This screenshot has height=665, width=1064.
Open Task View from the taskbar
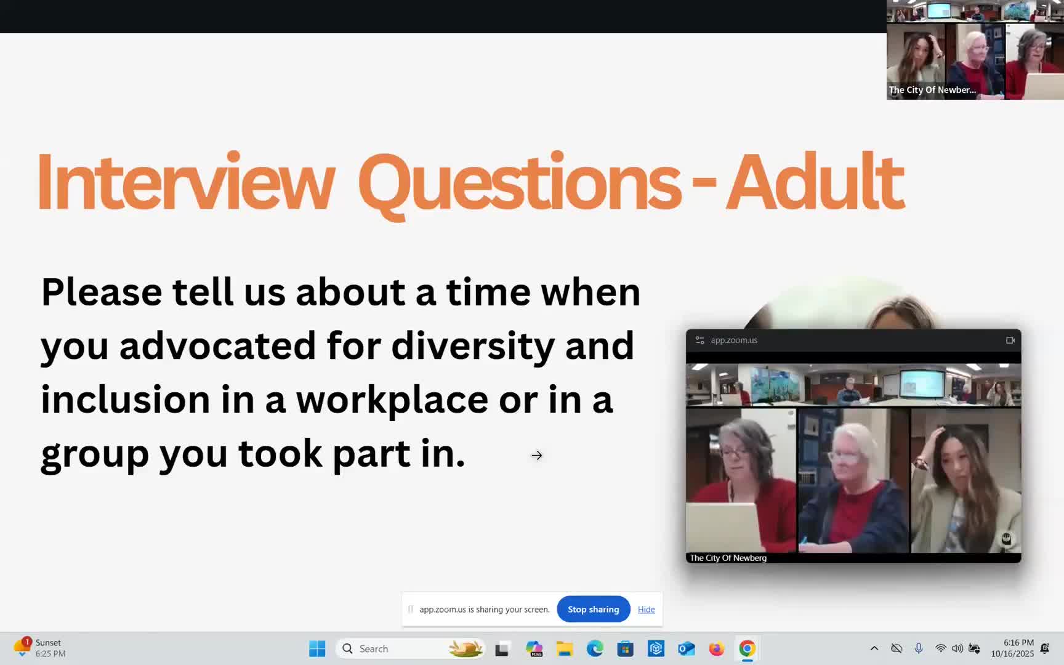click(x=502, y=648)
